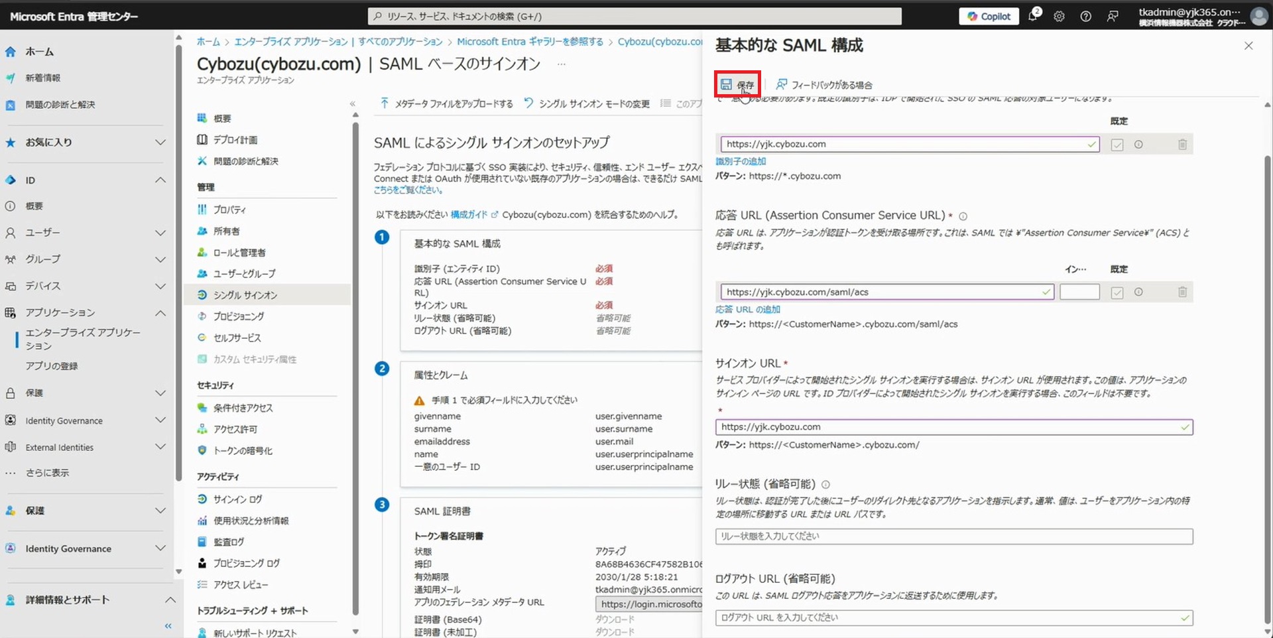Open プロパティ in resource menu

[x=229, y=210]
